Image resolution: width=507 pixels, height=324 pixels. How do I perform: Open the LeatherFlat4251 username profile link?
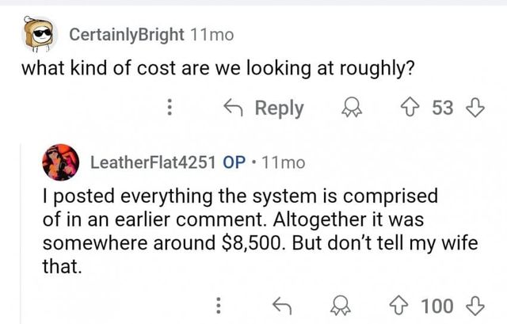[x=154, y=163]
